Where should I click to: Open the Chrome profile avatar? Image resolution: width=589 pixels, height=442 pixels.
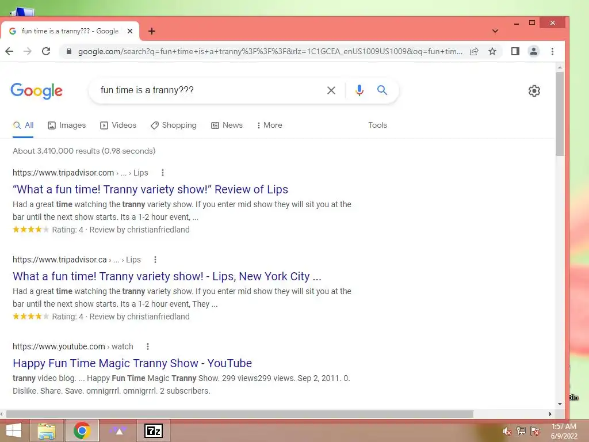534,51
